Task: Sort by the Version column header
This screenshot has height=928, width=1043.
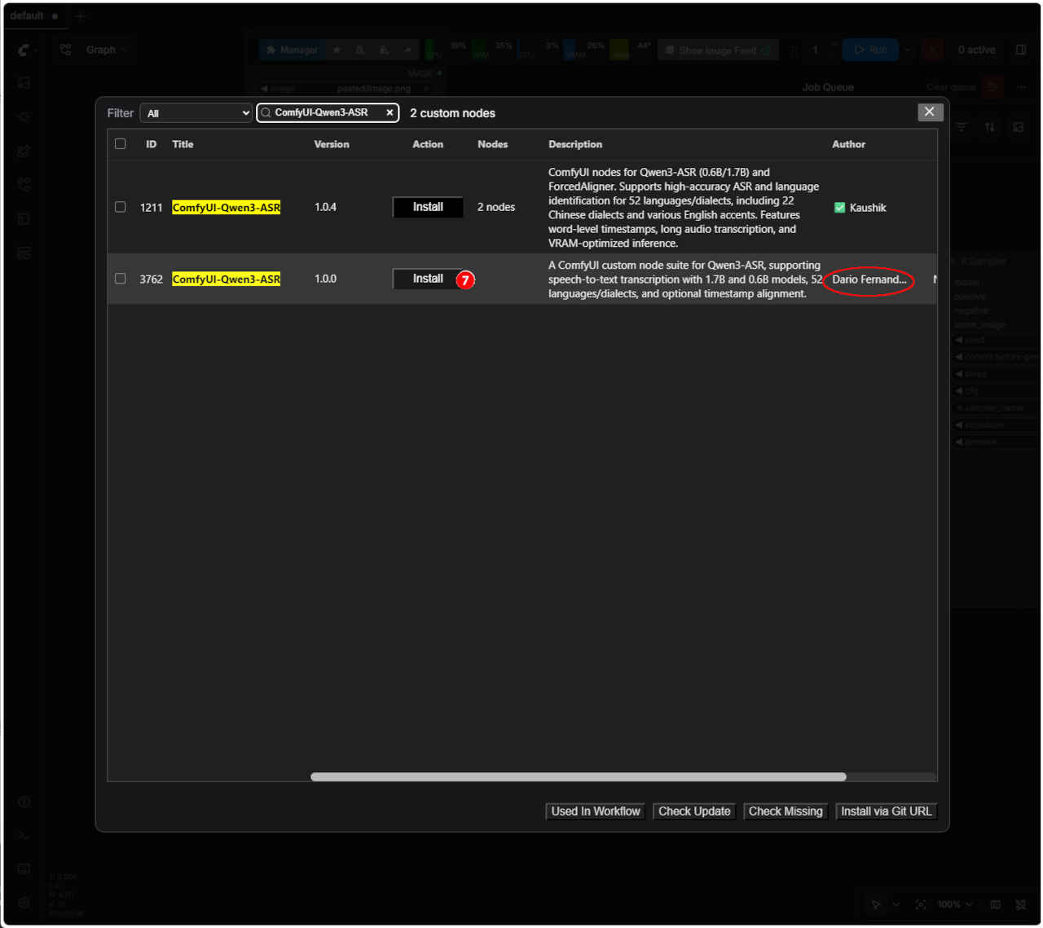Action: pos(332,144)
